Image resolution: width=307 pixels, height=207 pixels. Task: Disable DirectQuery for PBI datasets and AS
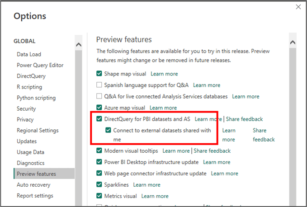point(99,119)
